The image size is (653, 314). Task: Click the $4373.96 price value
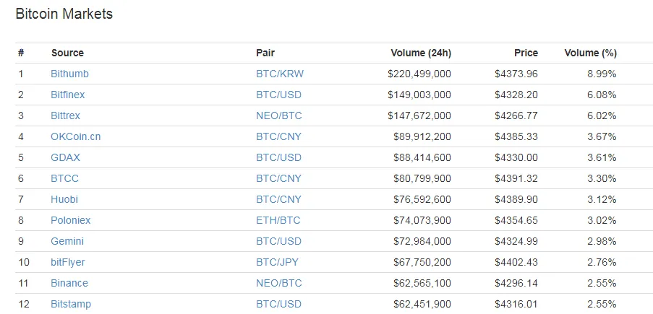[x=516, y=74]
